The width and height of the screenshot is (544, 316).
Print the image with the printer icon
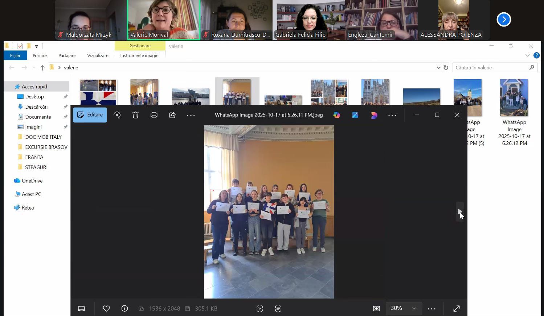(x=154, y=115)
